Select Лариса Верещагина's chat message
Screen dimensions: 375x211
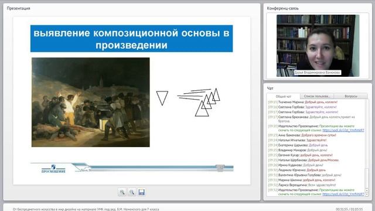[302, 185]
